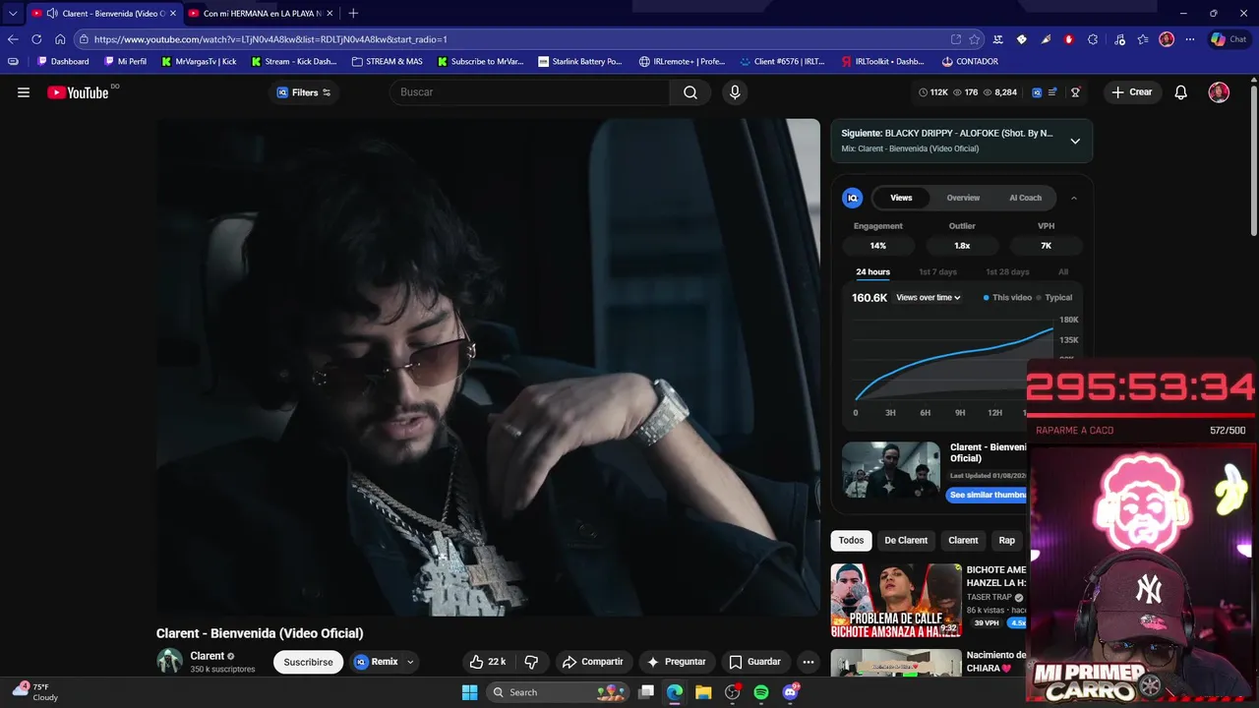Open the browser home page button

point(60,39)
